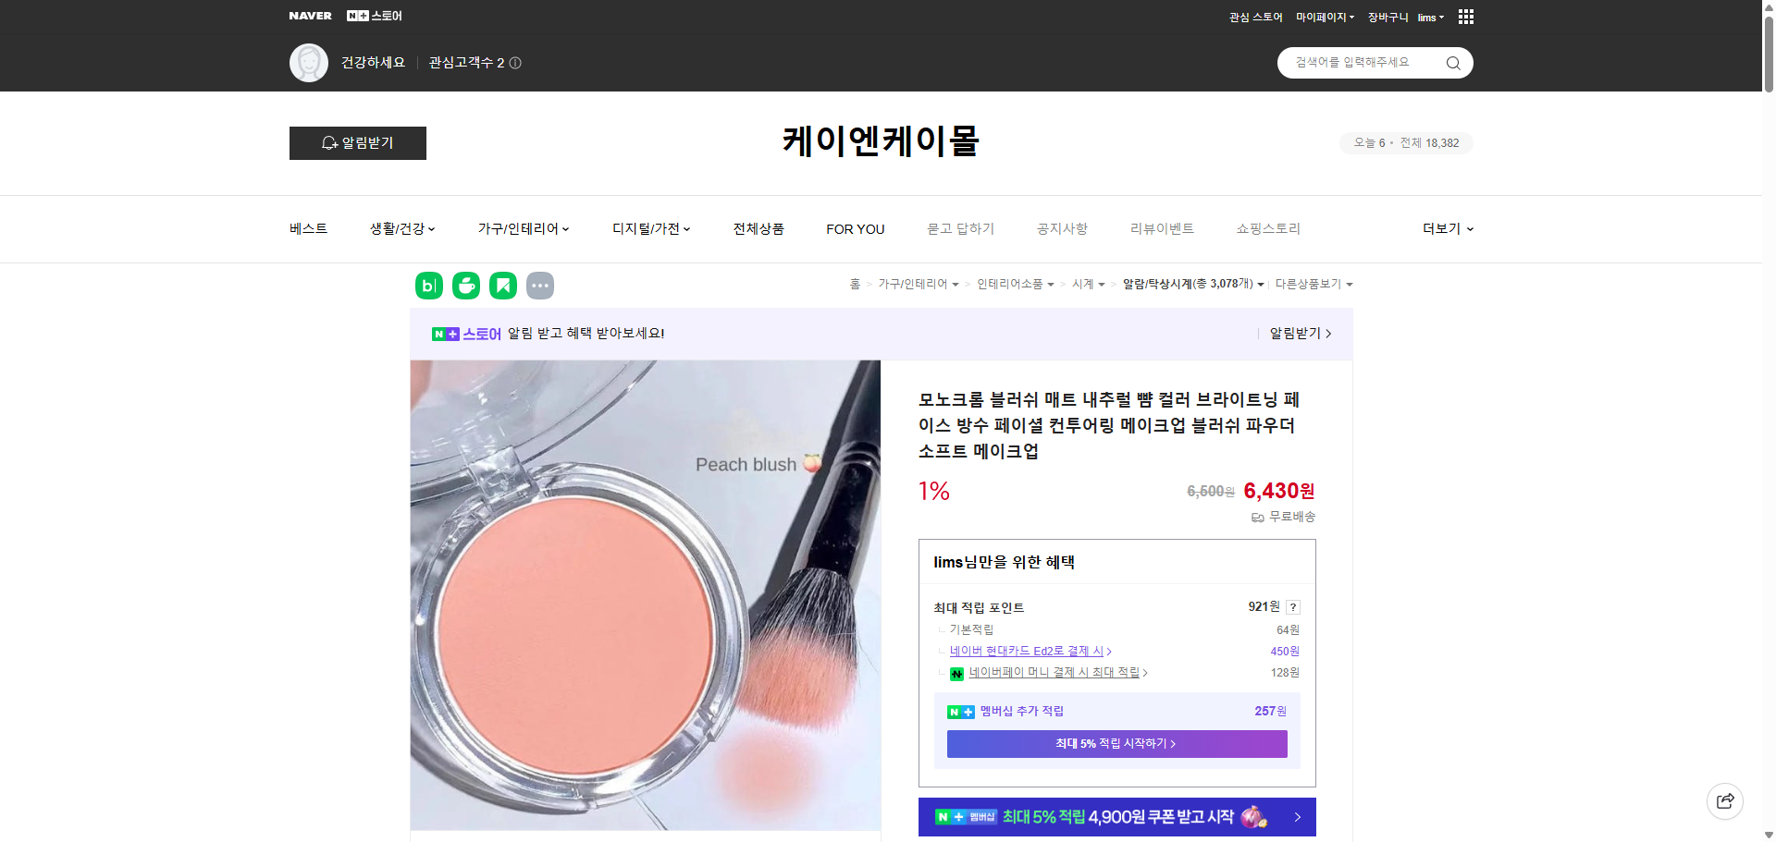Open the 마이페이지 dropdown
The height and width of the screenshot is (842, 1776).
coord(1325,17)
